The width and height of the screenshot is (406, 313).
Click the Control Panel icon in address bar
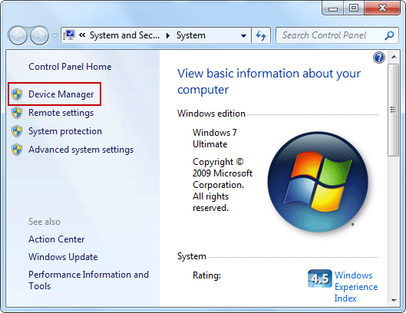69,35
